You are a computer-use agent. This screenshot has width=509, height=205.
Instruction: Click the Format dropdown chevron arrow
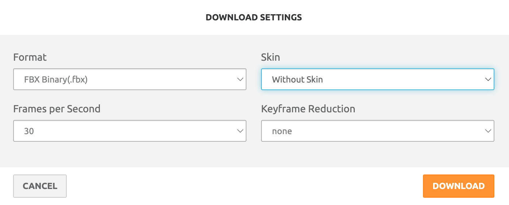coord(240,79)
